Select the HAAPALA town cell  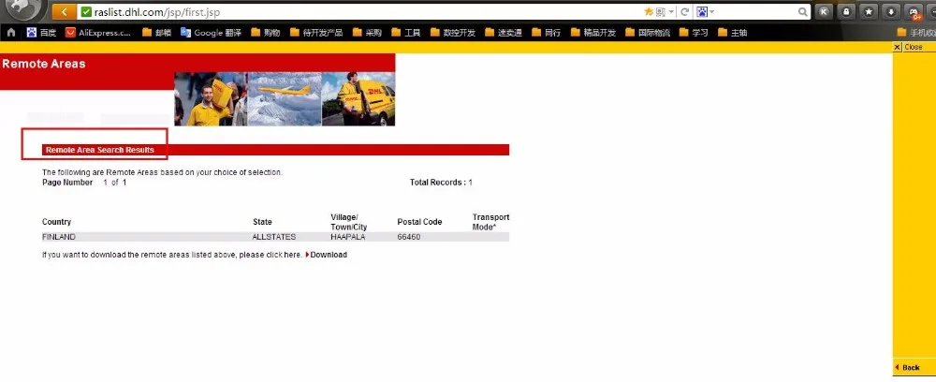coord(348,237)
